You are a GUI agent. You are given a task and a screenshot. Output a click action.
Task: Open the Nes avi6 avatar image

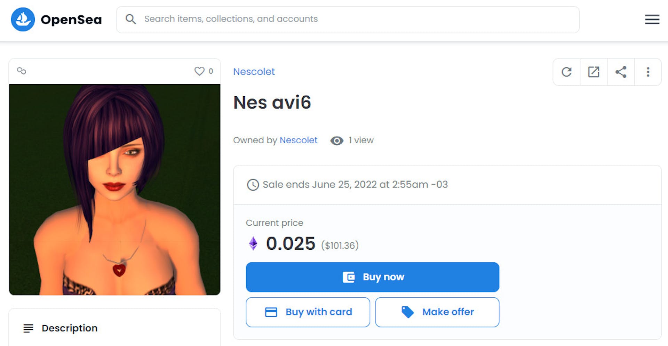(x=115, y=190)
